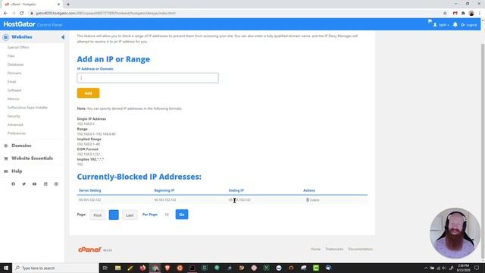Screen dimensions: 485x273
Task: Focus the IP Address or Domain field
Action: (x=148, y=78)
